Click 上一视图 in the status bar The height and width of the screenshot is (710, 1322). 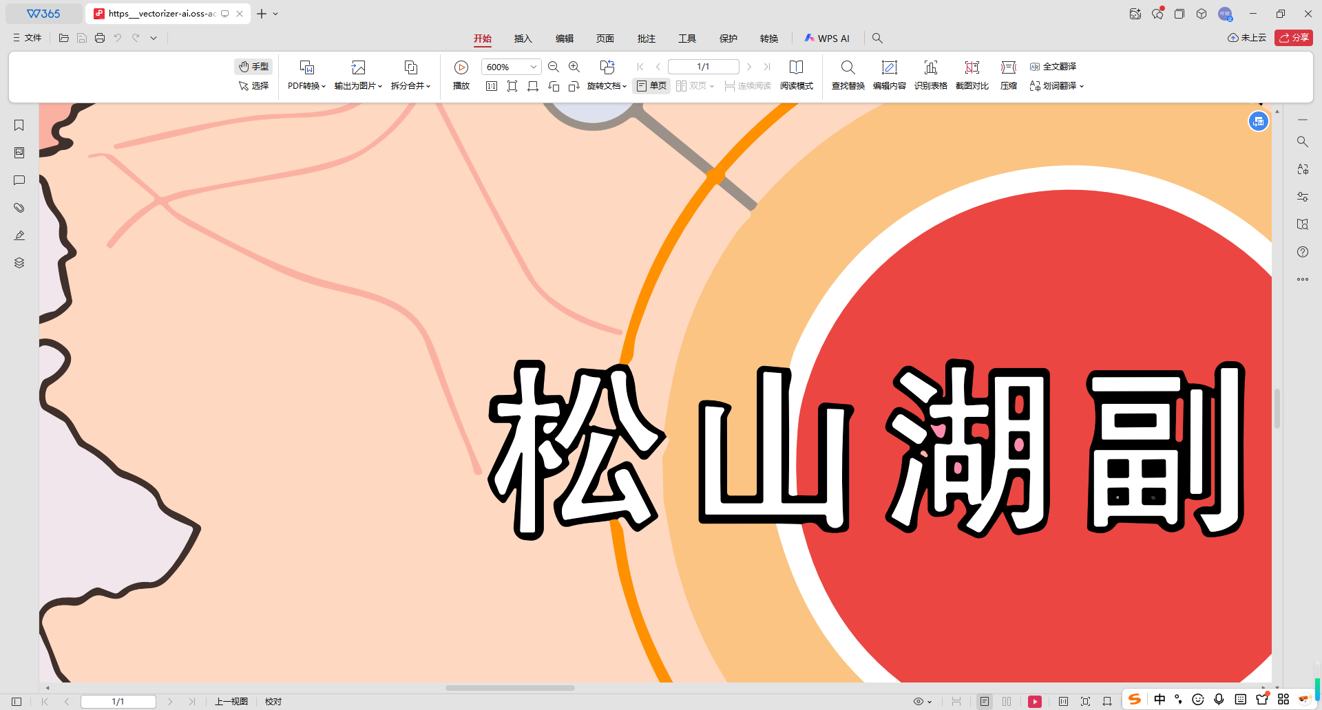(x=230, y=701)
